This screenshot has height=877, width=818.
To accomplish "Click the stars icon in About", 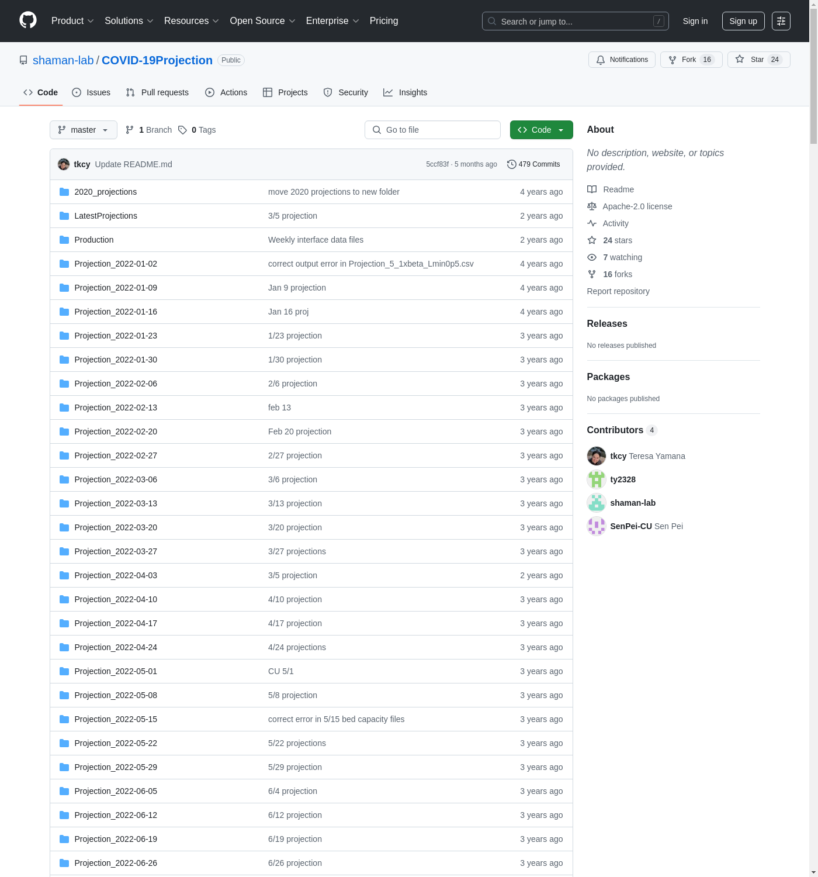I will [x=592, y=240].
